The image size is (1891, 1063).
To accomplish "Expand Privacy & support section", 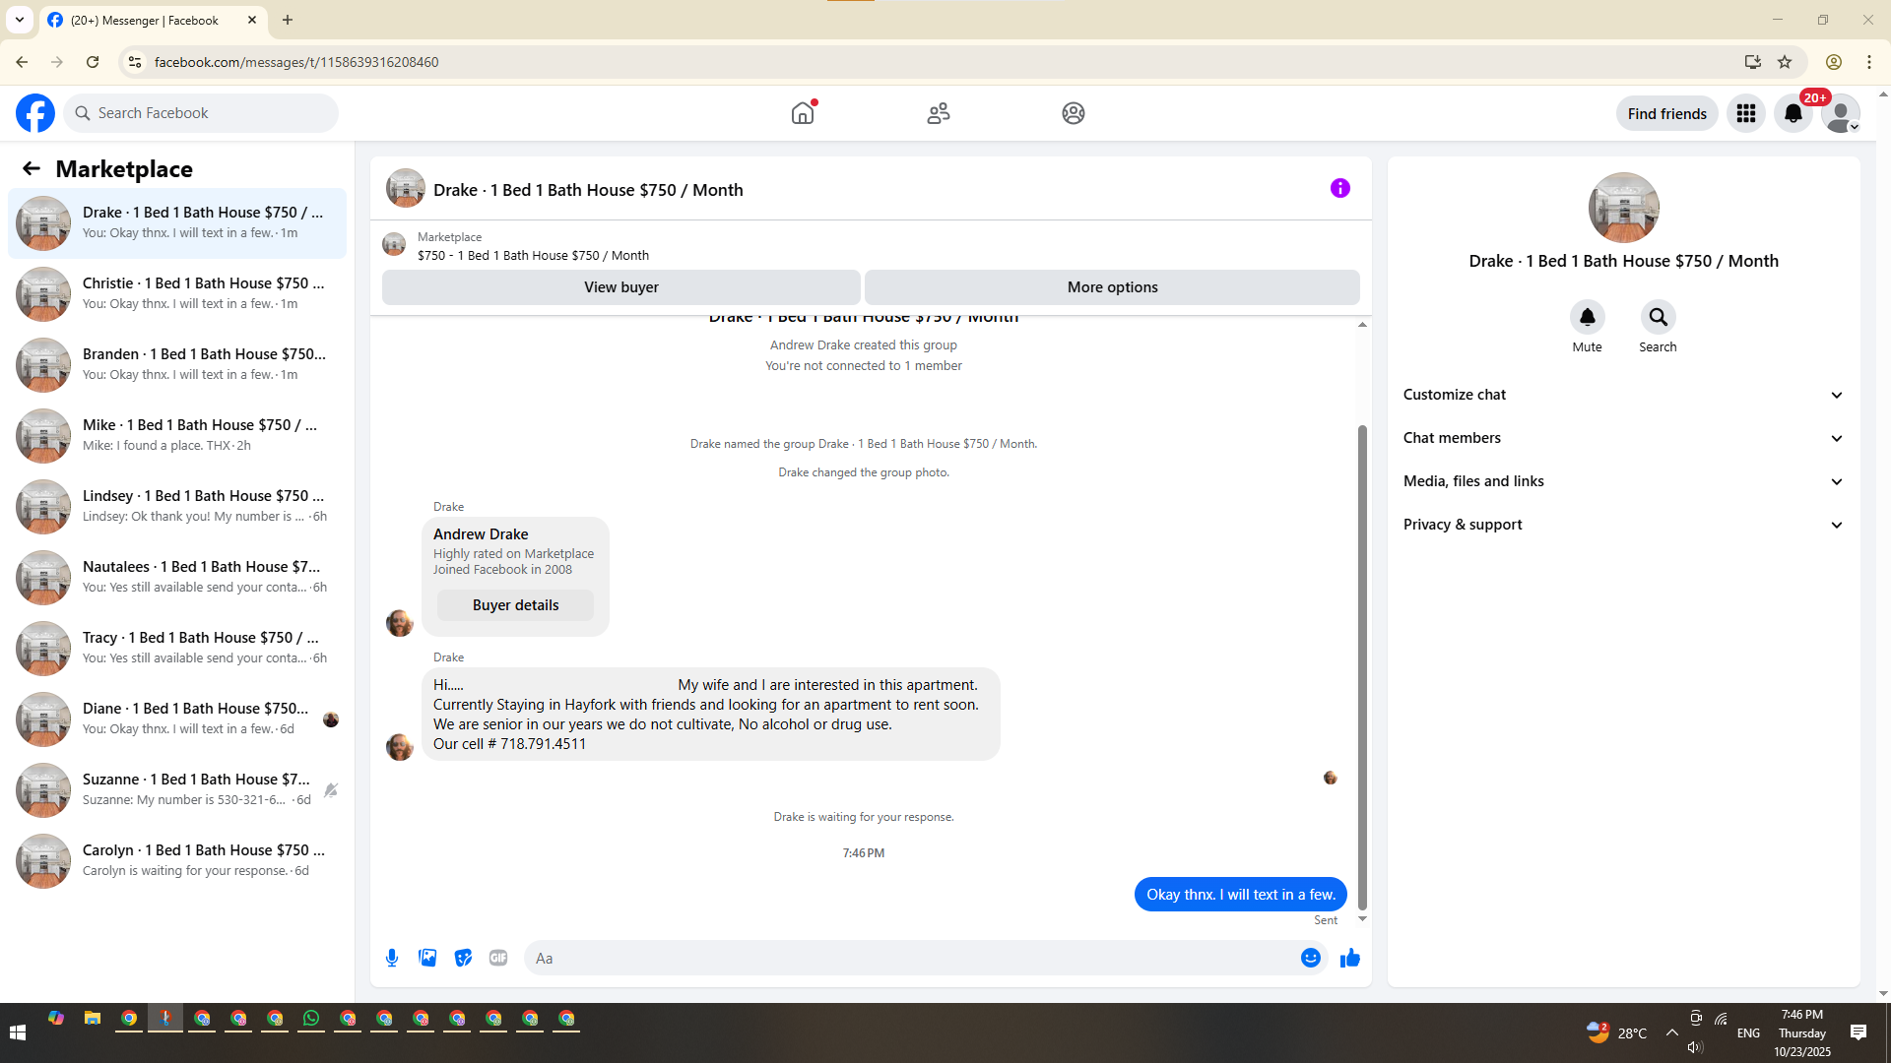I will 1623,525.
